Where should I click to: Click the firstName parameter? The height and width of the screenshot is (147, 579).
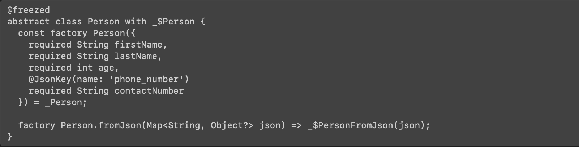tap(138, 45)
